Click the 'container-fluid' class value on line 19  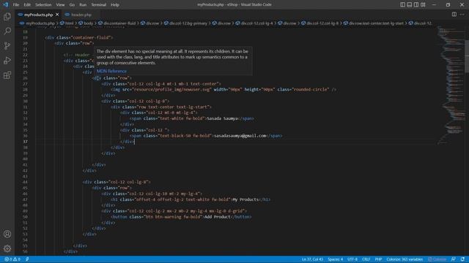(92, 37)
